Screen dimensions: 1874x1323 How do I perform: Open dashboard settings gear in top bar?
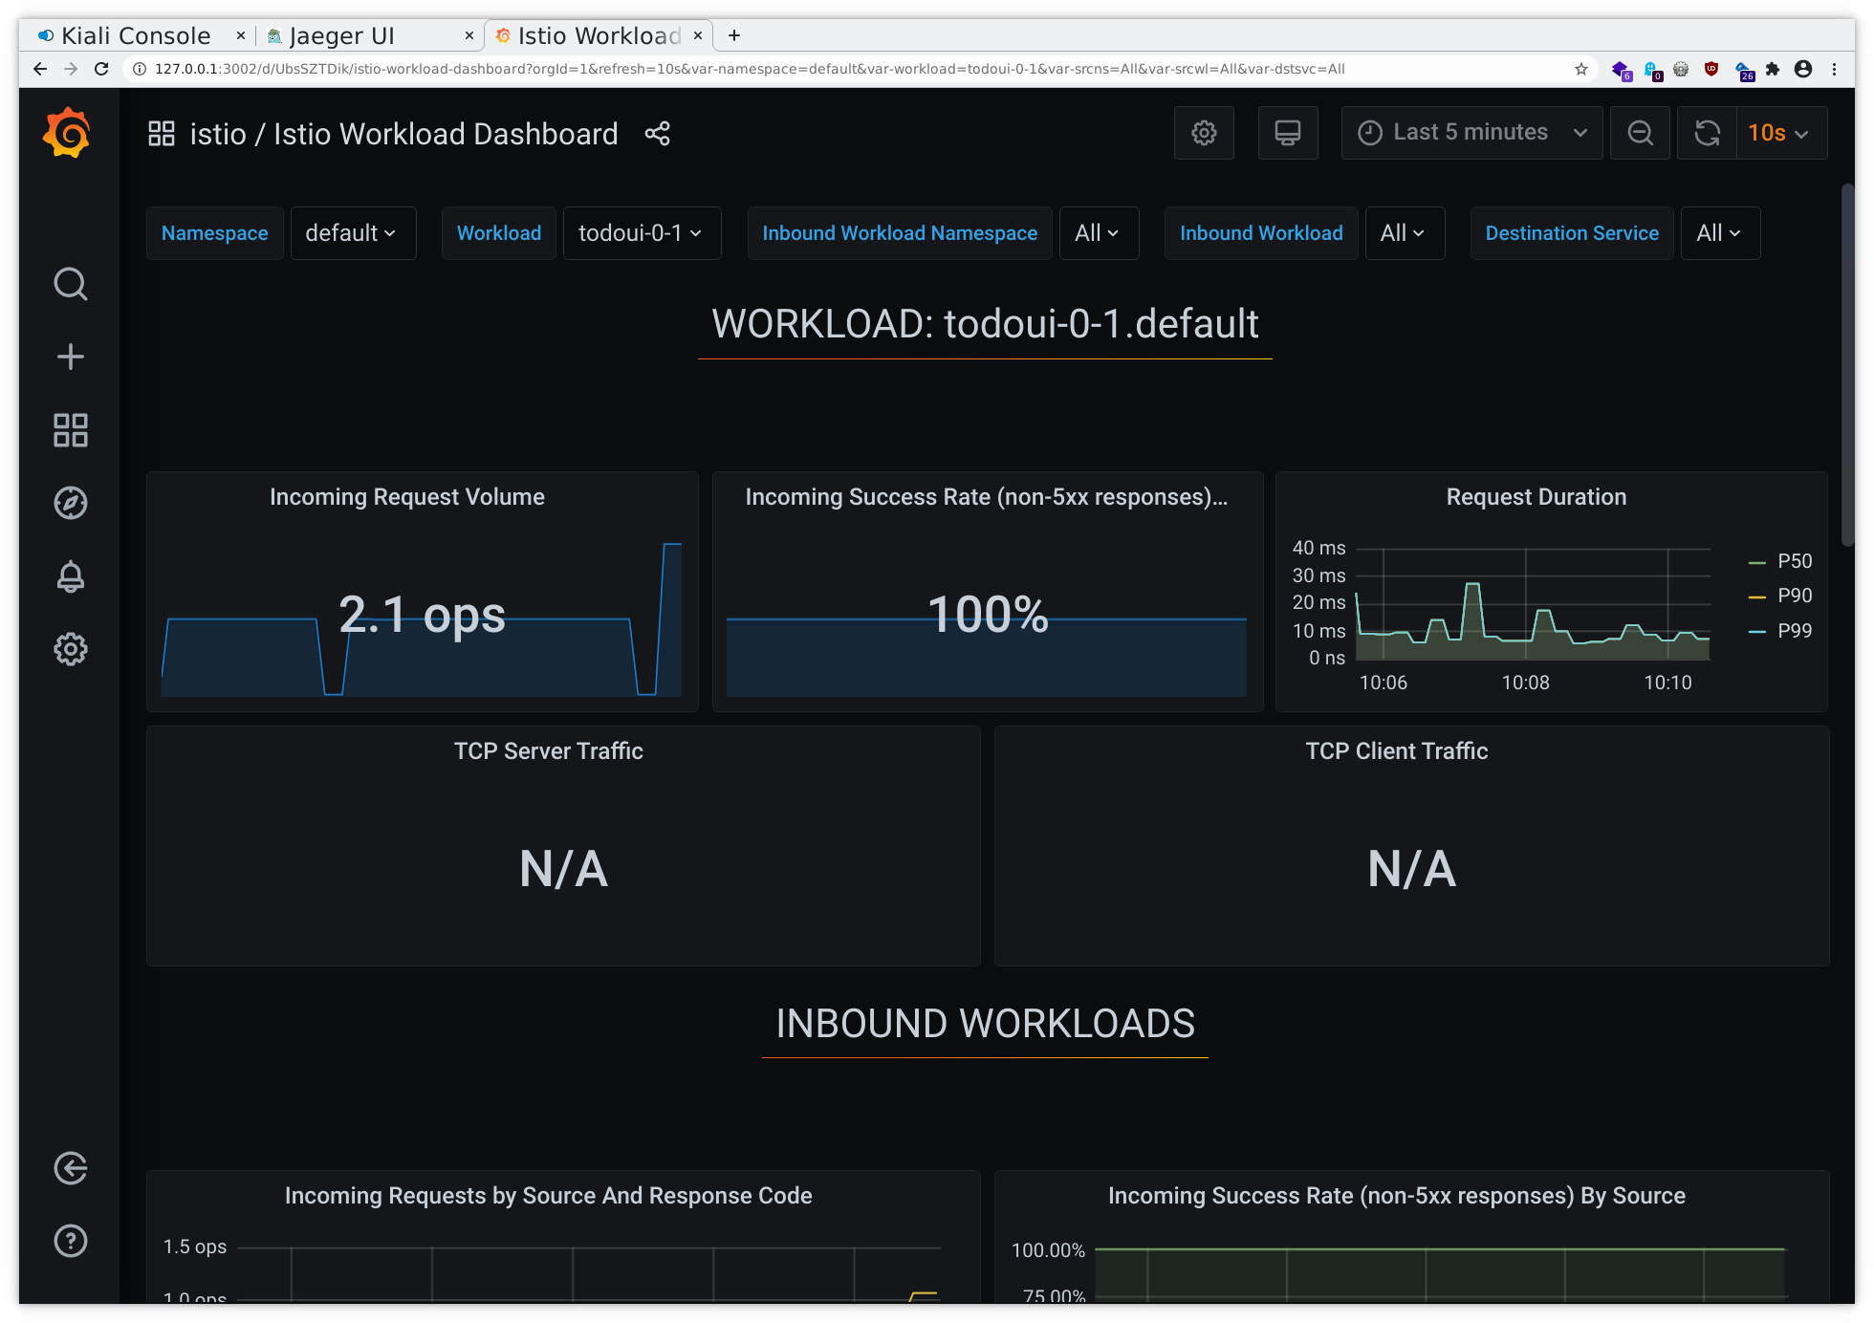[x=1204, y=133]
